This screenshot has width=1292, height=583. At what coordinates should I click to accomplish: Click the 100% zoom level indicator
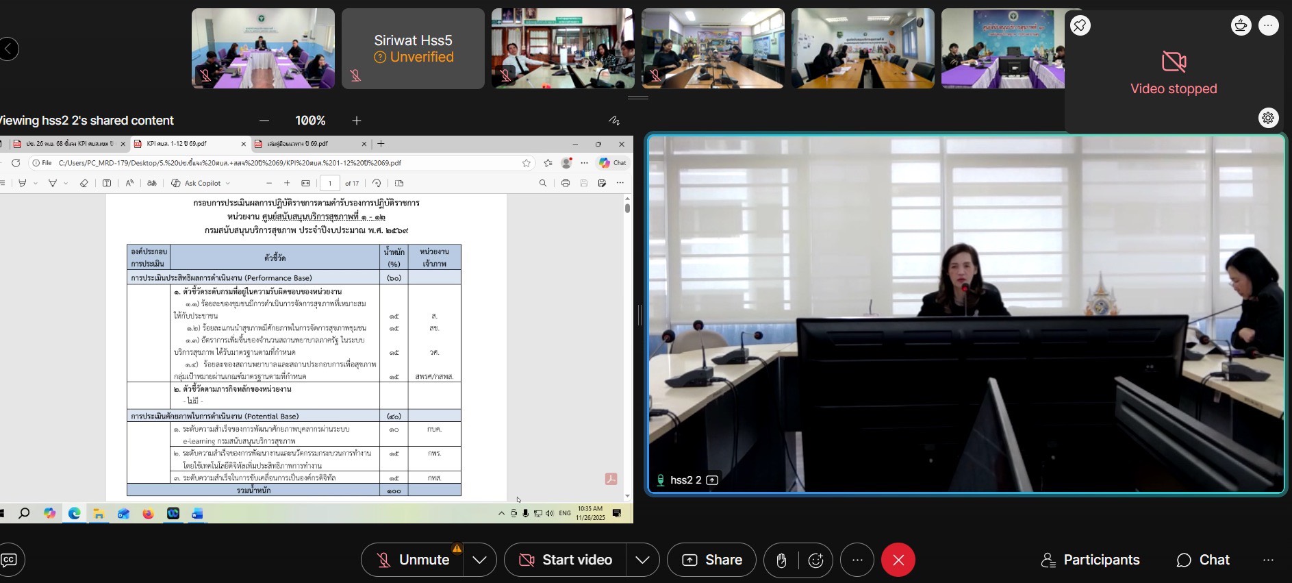310,121
